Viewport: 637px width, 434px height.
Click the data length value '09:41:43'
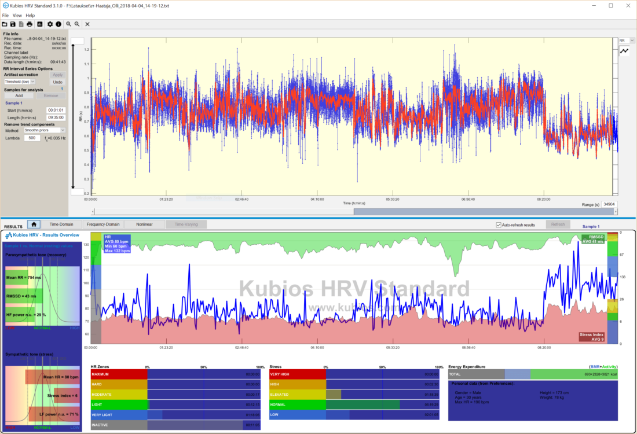click(x=58, y=62)
